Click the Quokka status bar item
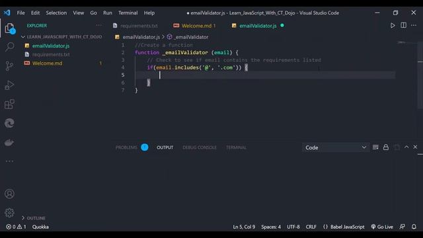 [40, 227]
